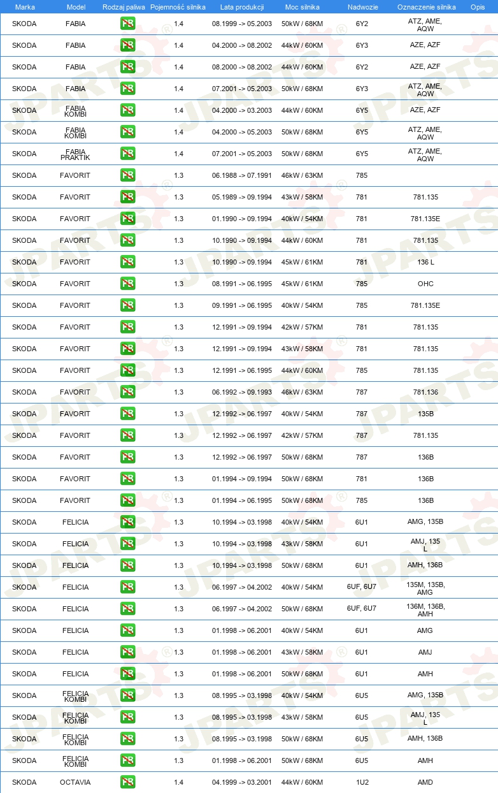Click the fuel icon in the 01.1994 -> 09.1994 FAVORIT row
498x793 pixels.
click(x=128, y=479)
